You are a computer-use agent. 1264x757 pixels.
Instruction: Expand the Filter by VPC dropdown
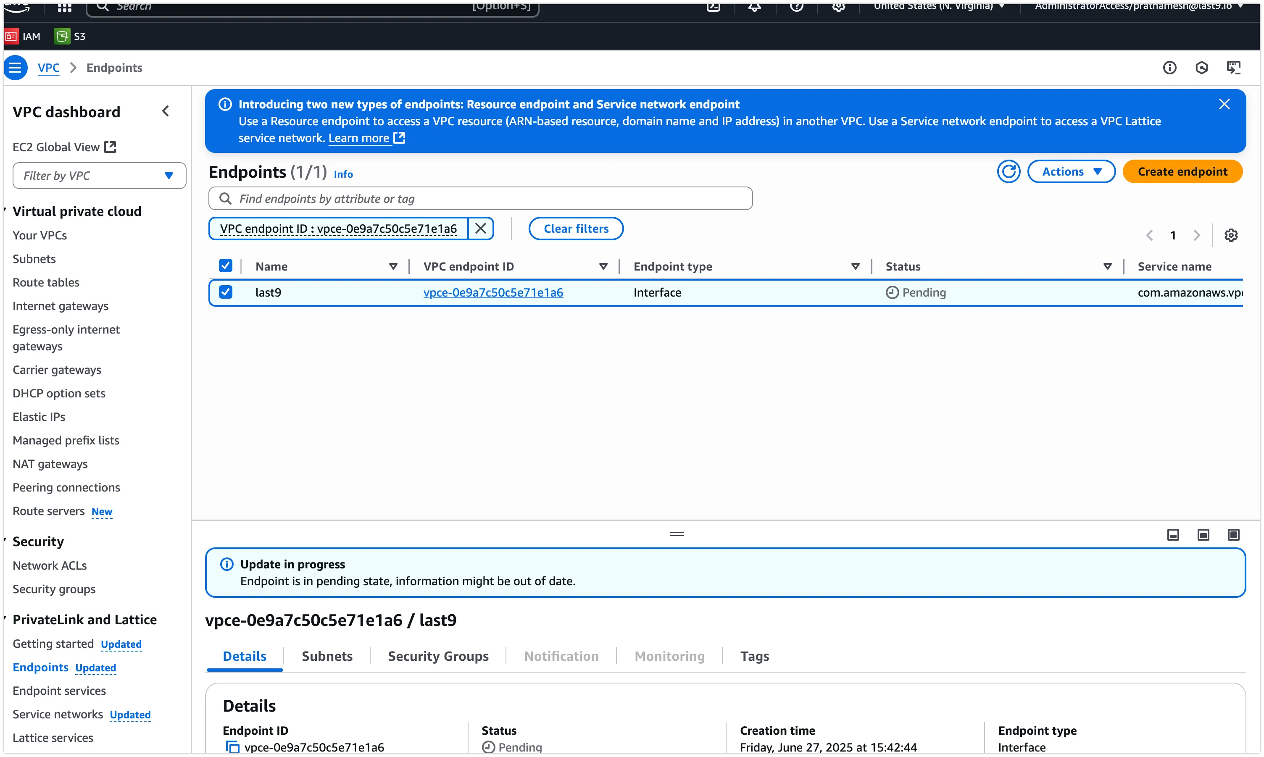pos(99,176)
